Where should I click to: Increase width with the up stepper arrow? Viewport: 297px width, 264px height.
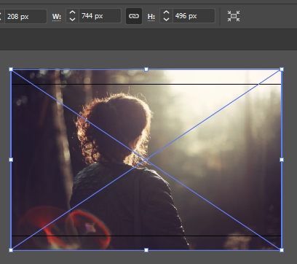(72, 12)
